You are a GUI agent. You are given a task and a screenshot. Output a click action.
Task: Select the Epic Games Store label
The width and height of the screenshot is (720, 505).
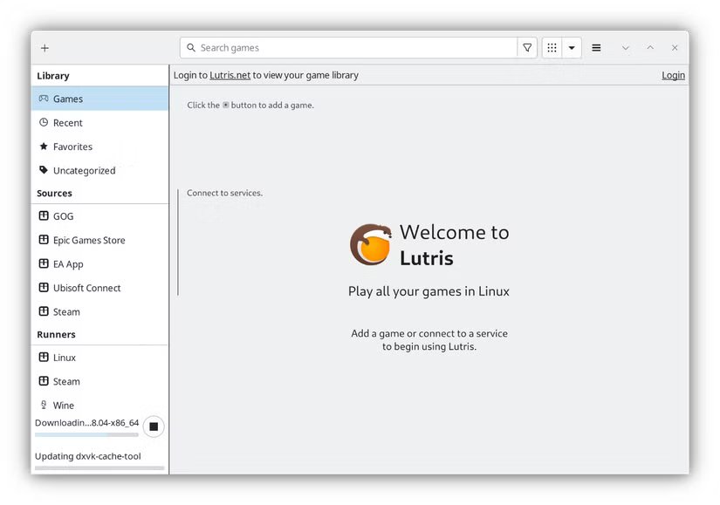point(89,240)
